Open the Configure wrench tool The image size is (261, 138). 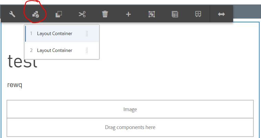click(12, 14)
